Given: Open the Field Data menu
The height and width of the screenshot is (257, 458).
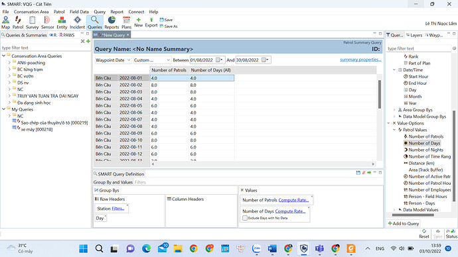Looking at the screenshot, I should coord(79,12).
